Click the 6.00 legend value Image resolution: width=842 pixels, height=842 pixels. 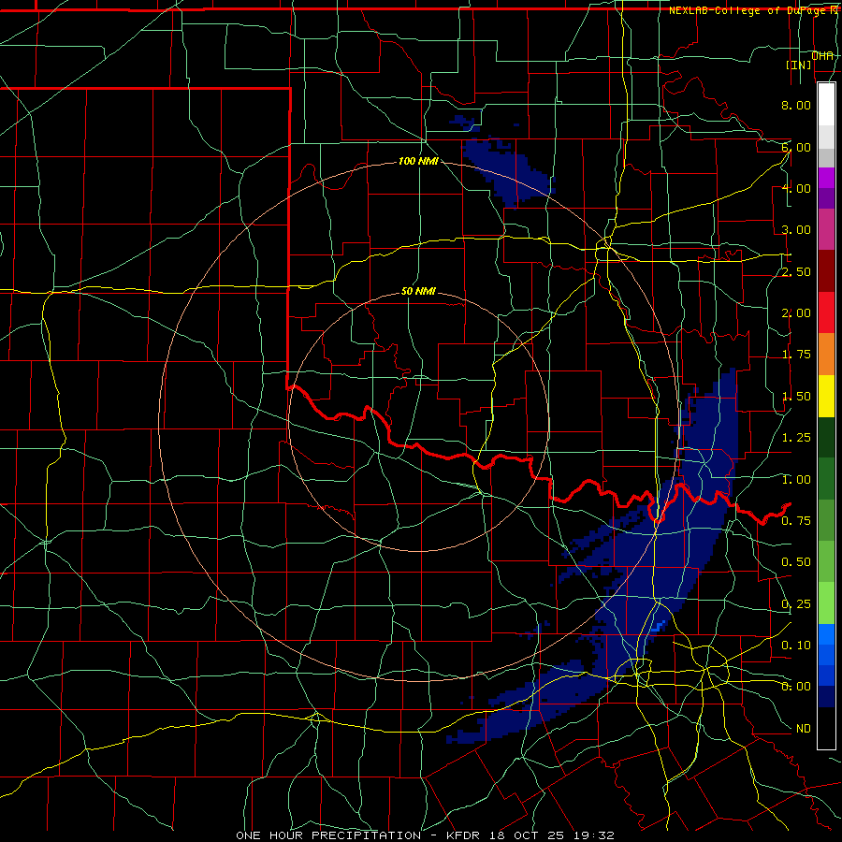point(796,147)
